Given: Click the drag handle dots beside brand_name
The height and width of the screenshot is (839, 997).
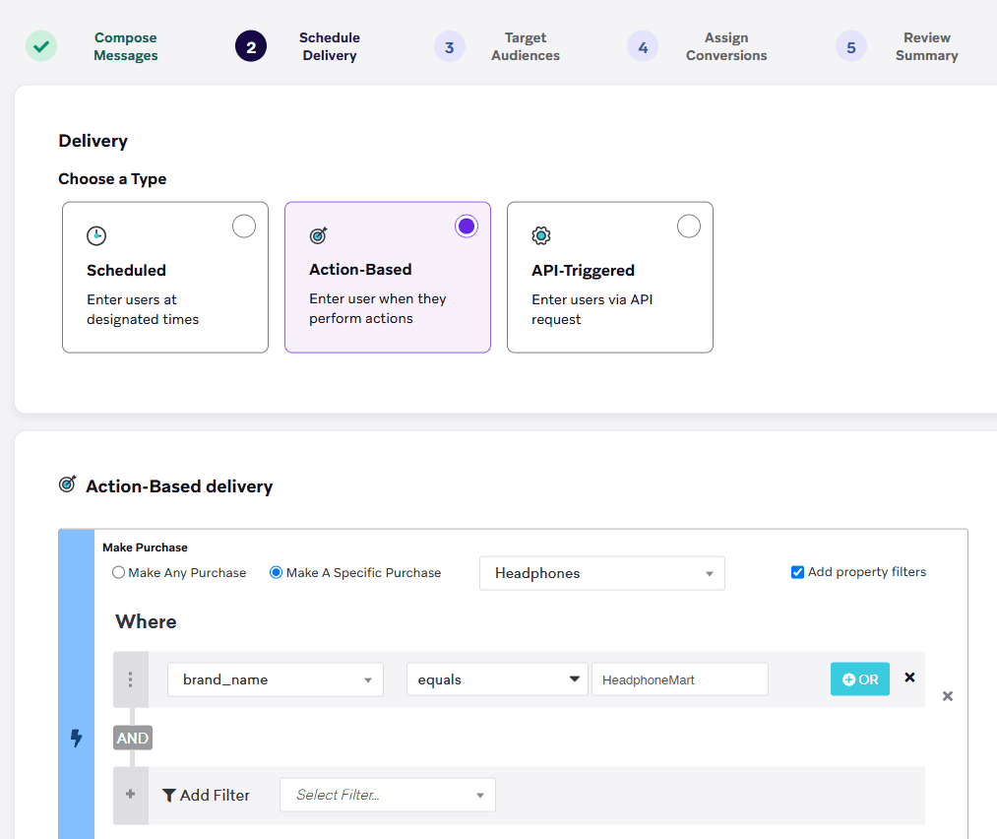Looking at the screenshot, I should (130, 679).
